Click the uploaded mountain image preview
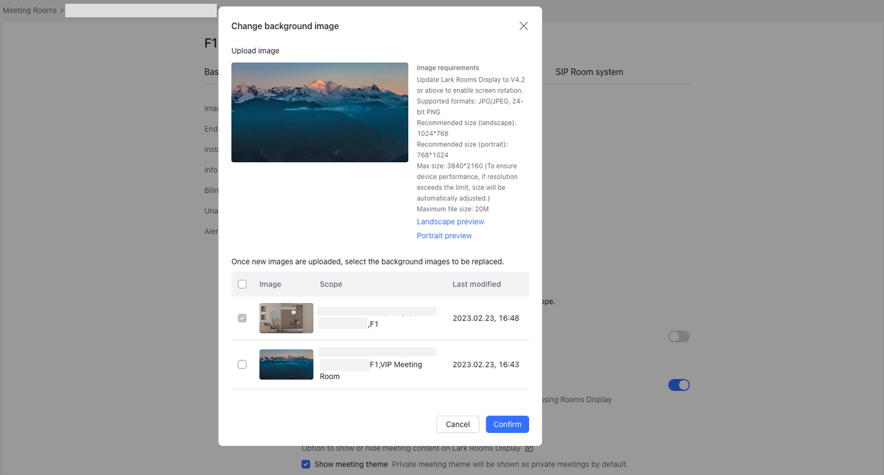Screen dimensions: 884x475 point(319,113)
